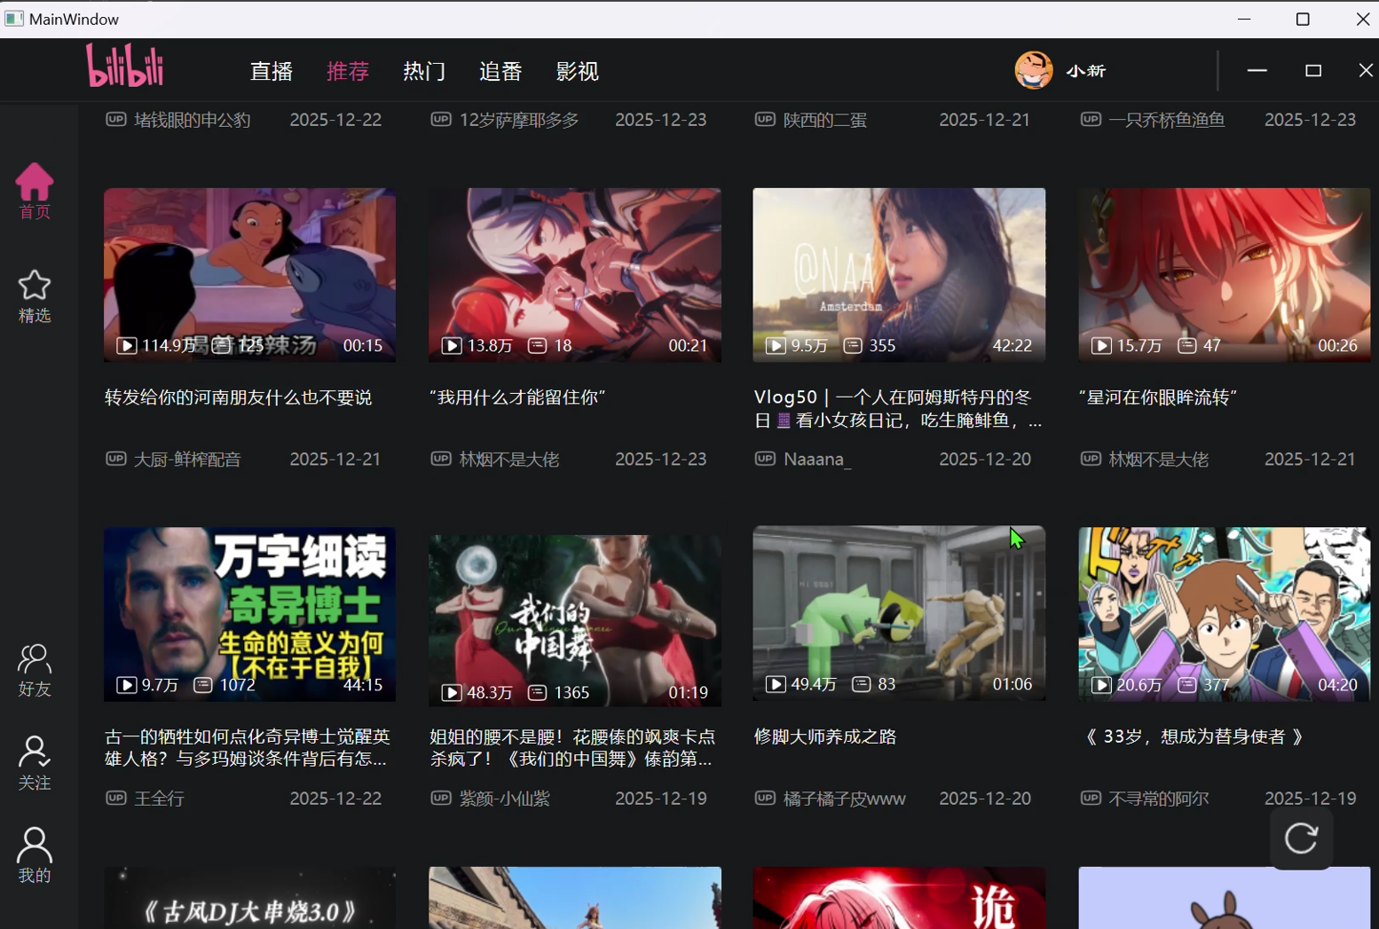Open video titled "星河在你眼眸流转"
This screenshot has width=1379, height=929.
(x=1158, y=398)
